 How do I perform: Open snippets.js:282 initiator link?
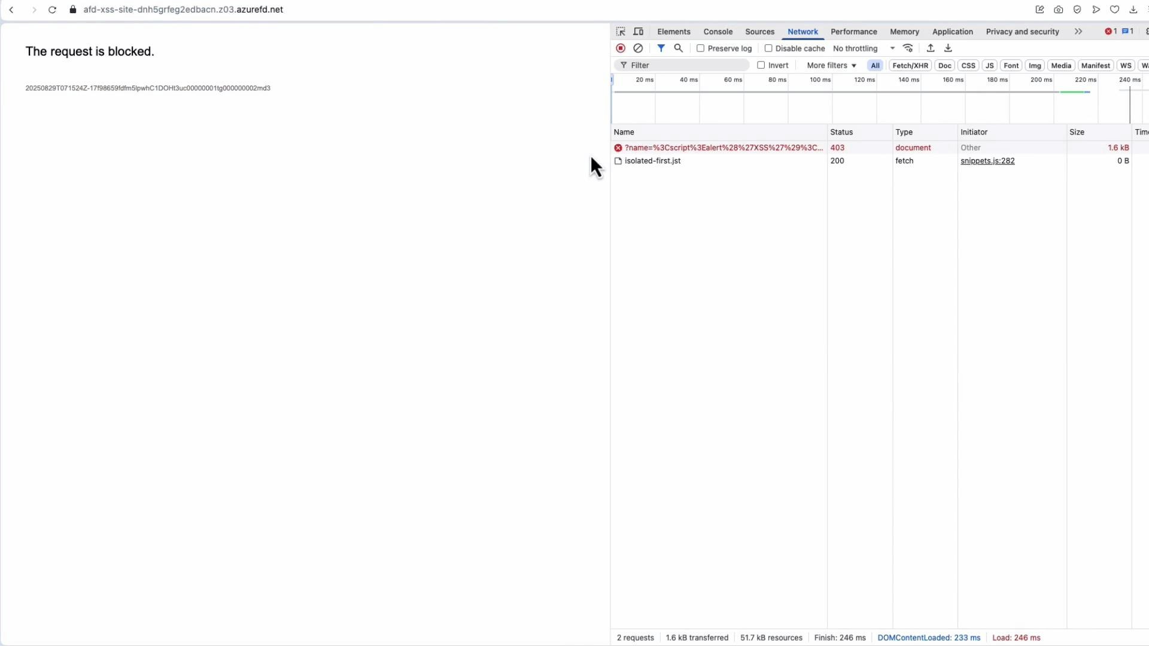point(987,161)
